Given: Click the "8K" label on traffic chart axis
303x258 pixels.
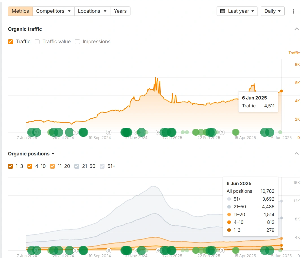Looking at the screenshot, I should click(x=297, y=65).
